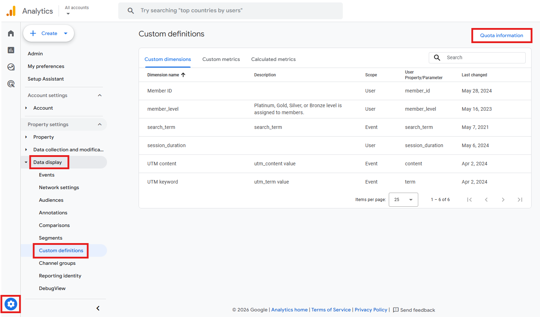The width and height of the screenshot is (540, 317).
Task: Select Custom definitions in sidebar
Action: (x=61, y=250)
